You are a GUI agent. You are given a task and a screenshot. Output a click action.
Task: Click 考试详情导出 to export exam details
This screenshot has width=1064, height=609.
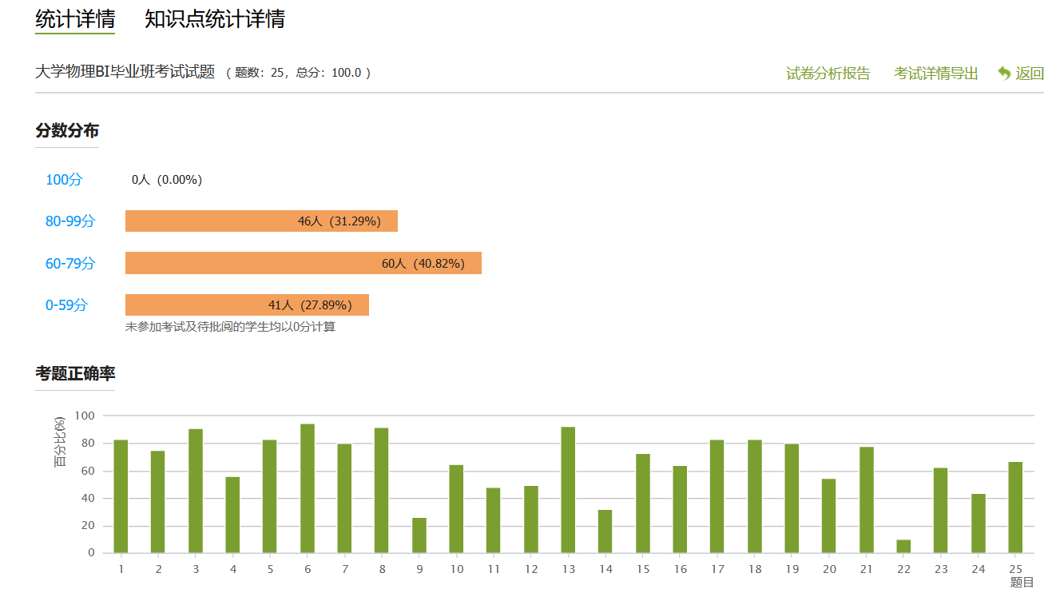point(936,72)
